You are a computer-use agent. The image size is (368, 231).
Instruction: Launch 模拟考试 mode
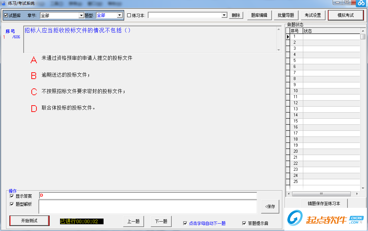click(x=346, y=15)
